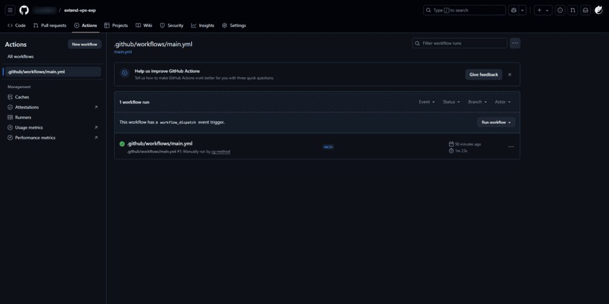Click the play icon in feedback banner

click(125, 73)
